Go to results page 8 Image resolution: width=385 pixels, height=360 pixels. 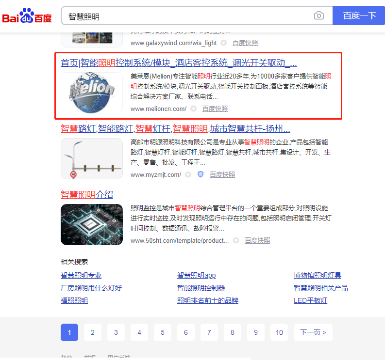tap(233, 332)
